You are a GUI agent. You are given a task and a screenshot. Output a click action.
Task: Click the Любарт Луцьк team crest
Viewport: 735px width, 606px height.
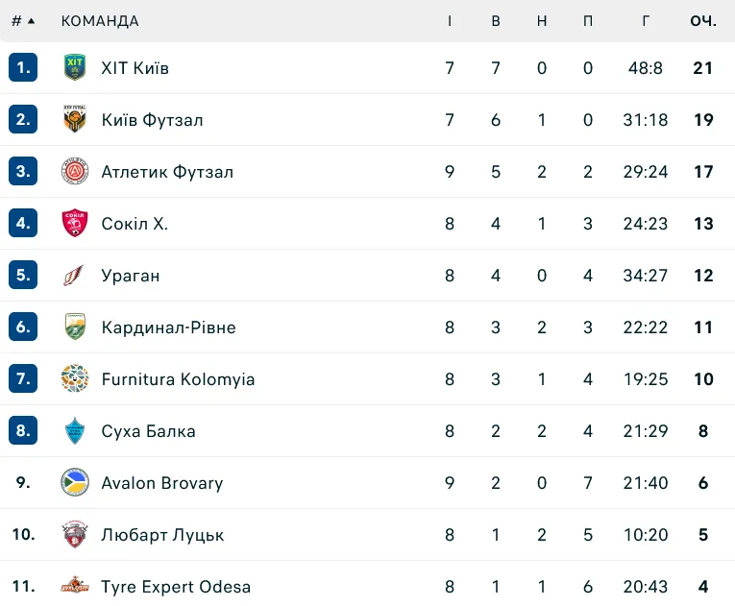[x=75, y=534]
